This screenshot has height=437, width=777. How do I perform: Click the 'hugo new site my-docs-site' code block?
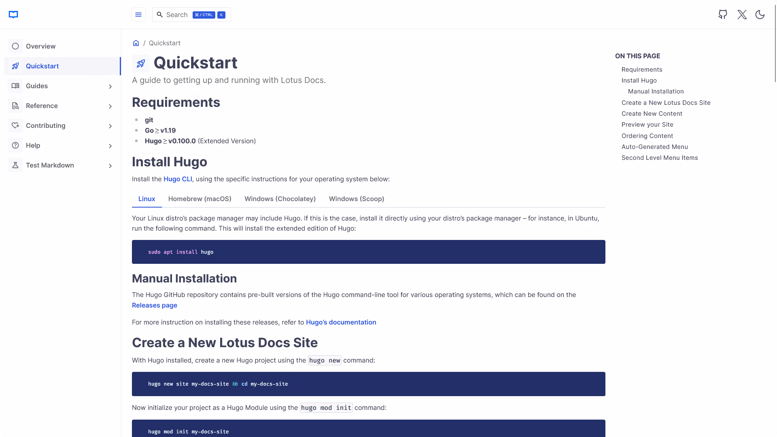[369, 384]
